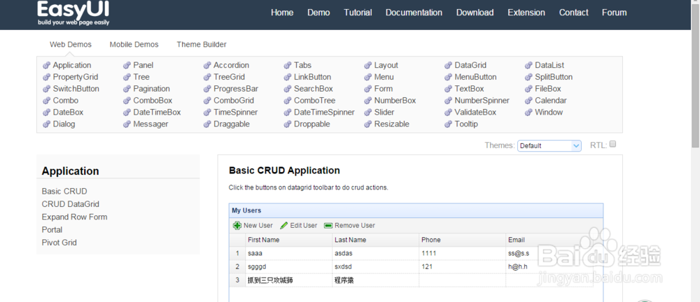Viewport: 700px width, 302px height.
Task: Click the icon beside PropertyGrid demo
Action: tap(46, 77)
